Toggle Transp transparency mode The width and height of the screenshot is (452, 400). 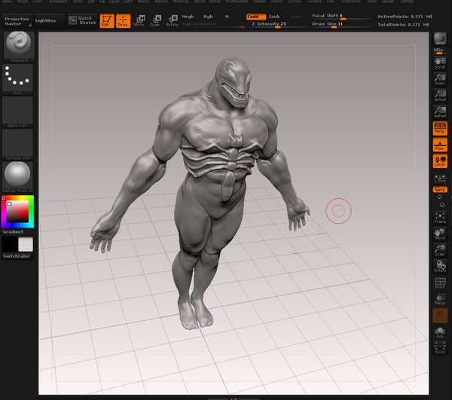coord(440,299)
